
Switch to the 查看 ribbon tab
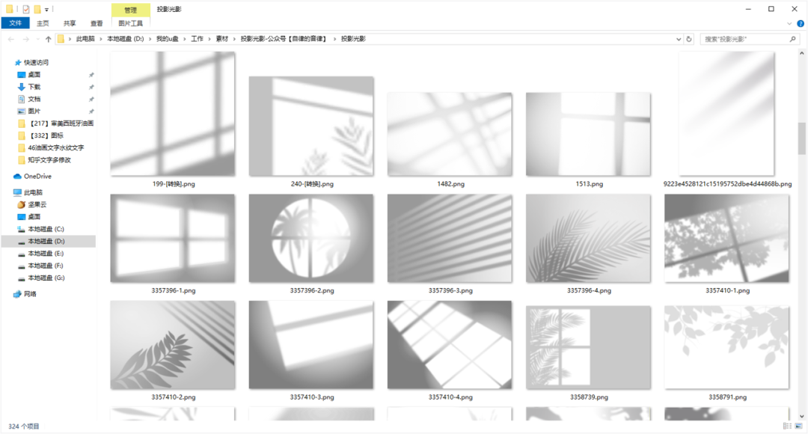(97, 23)
